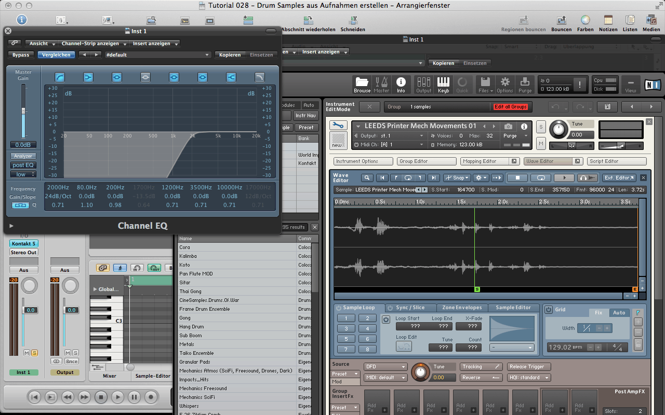
Task: Expand the Ansicht menu in the plugin window
Action: tap(42, 44)
